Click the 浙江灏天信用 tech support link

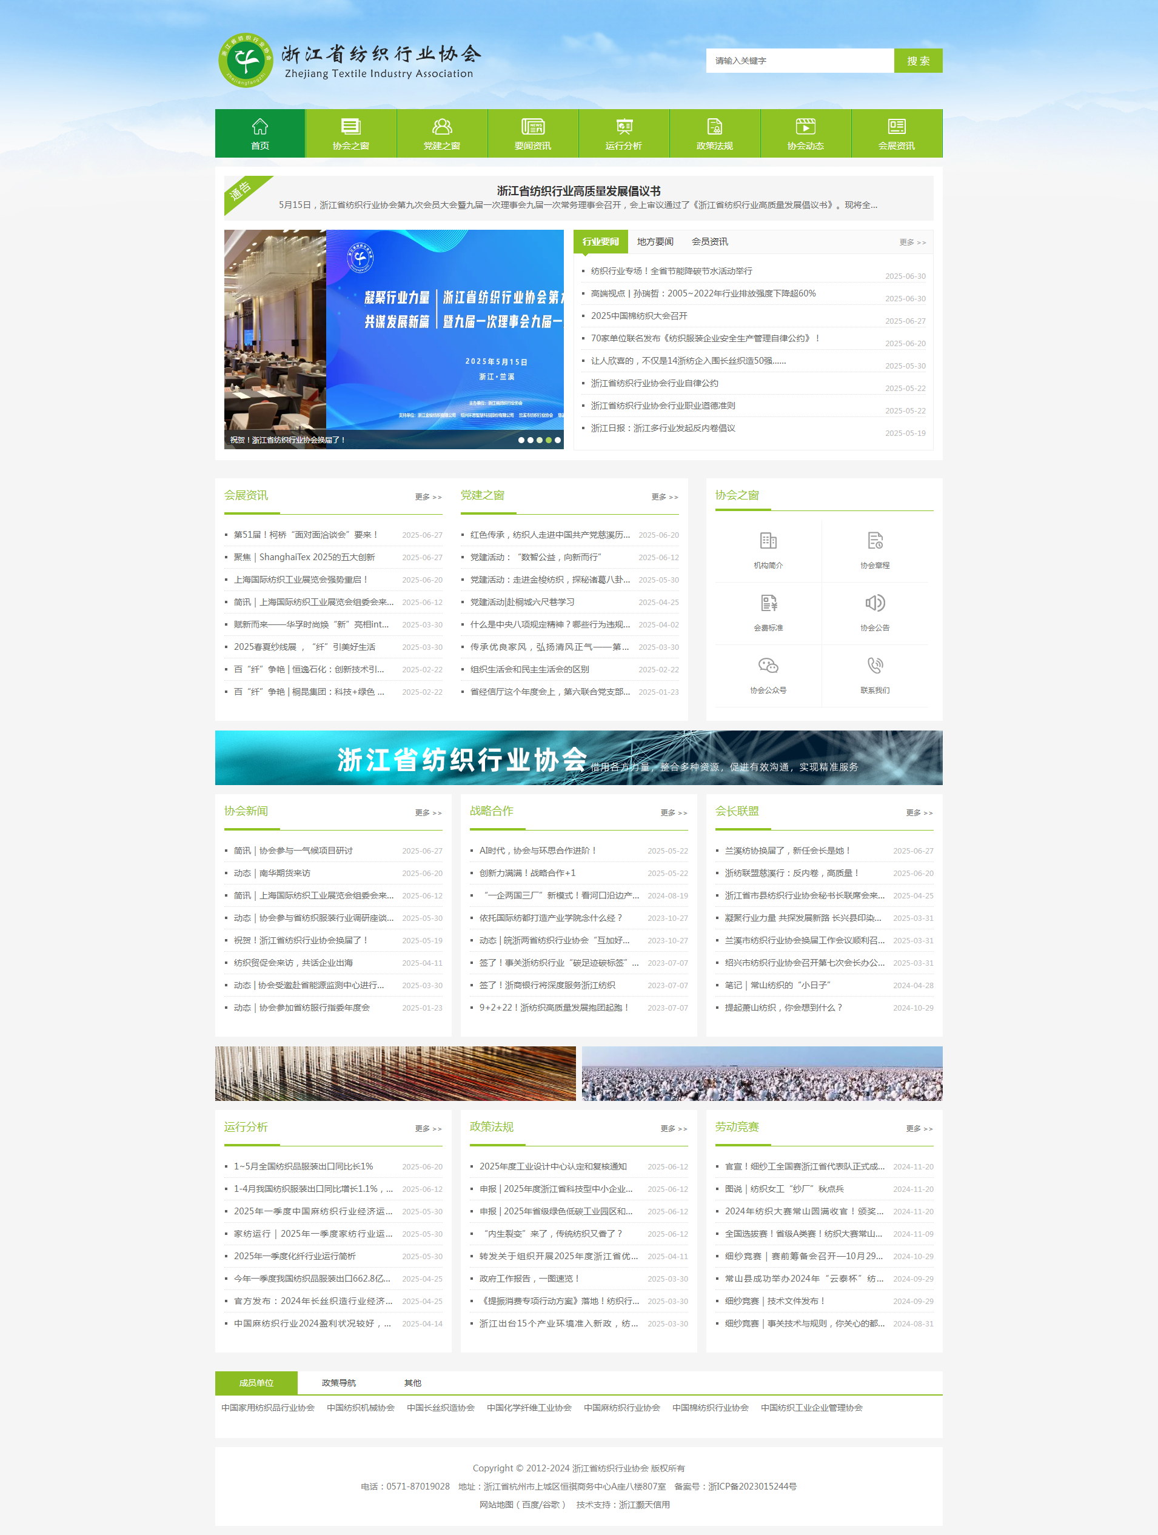pos(644,1505)
